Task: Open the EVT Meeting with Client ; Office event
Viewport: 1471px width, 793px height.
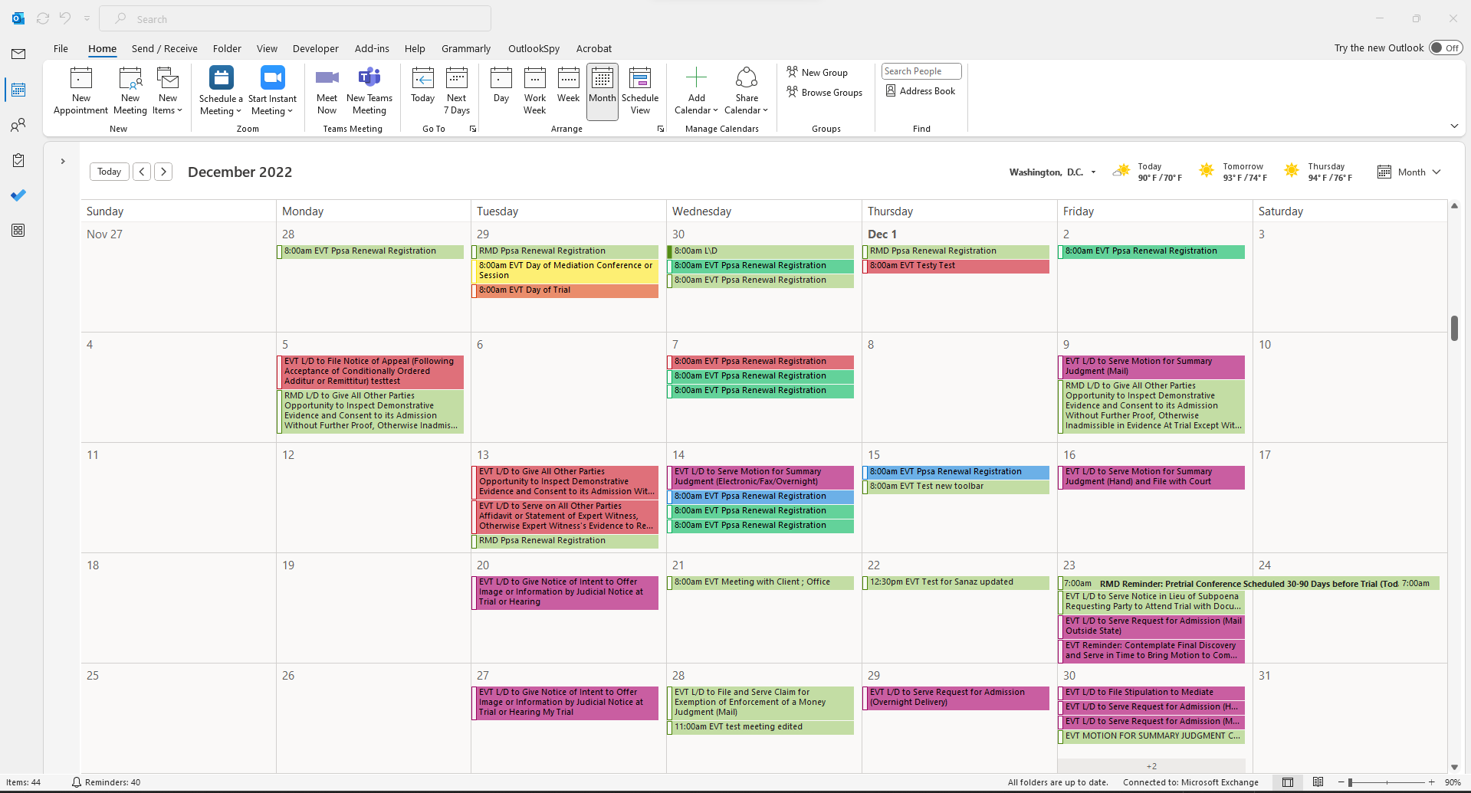Action: tap(760, 582)
